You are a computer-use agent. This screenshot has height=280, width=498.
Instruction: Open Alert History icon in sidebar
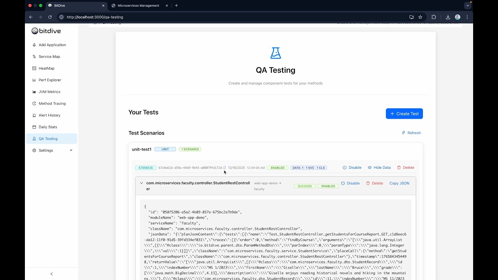(x=34, y=115)
